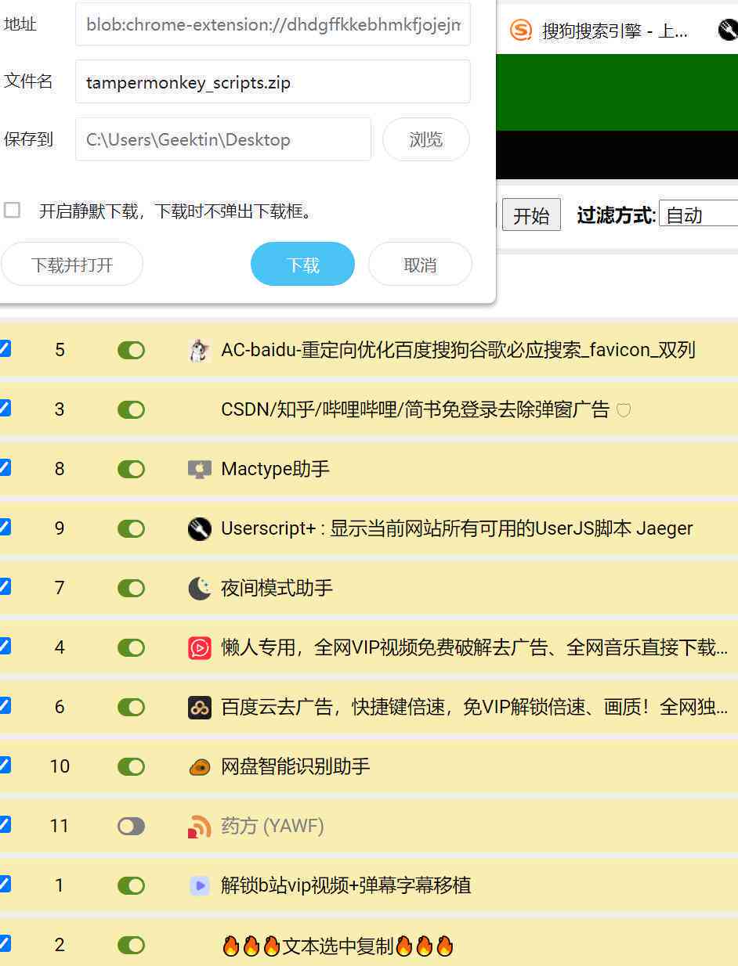
Task: Click the black round icon after the 搜狗 tab
Action: (x=728, y=31)
